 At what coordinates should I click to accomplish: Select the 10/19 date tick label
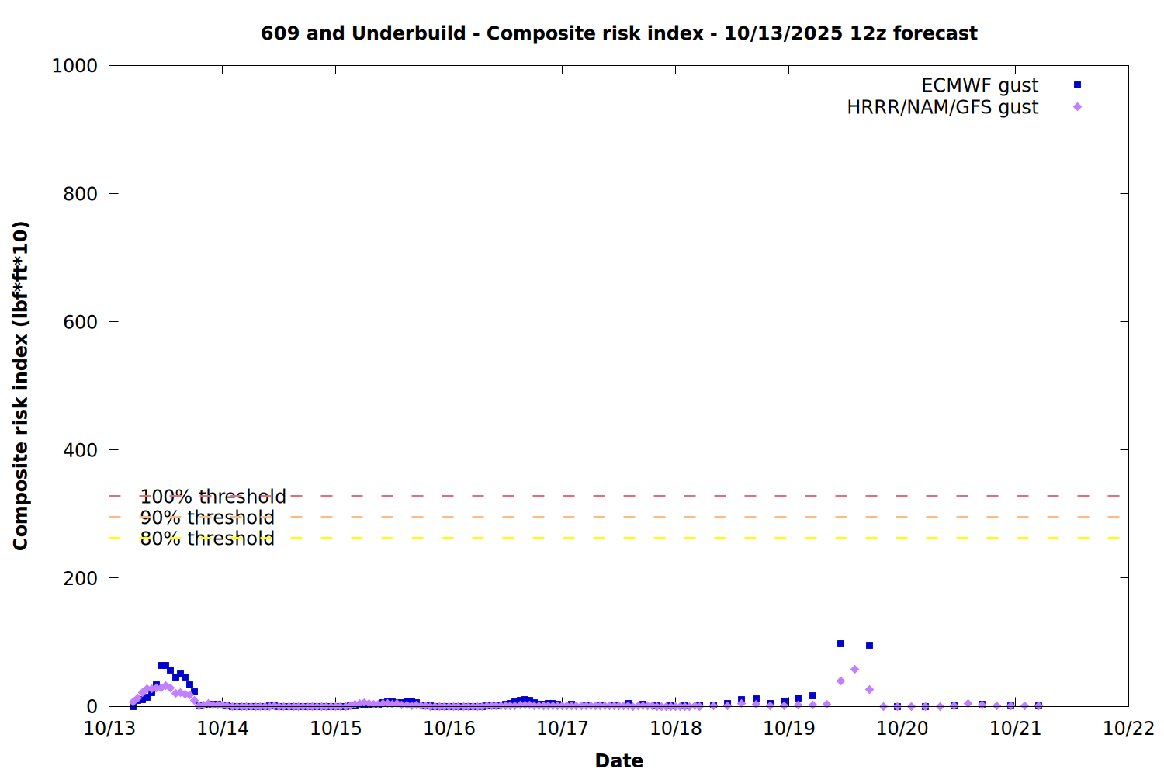click(788, 729)
